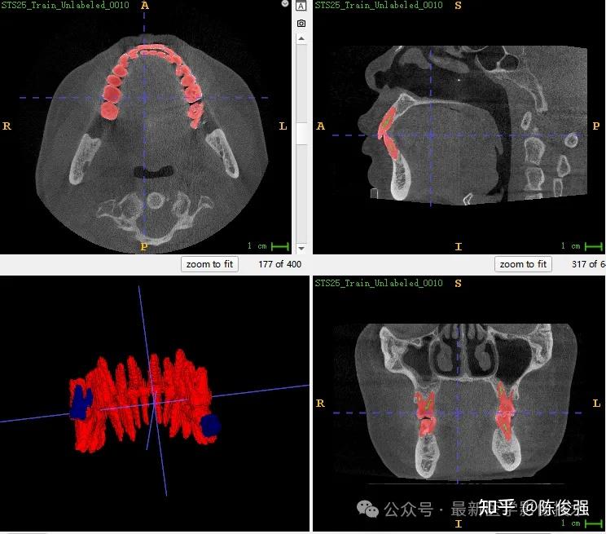Click the 177 of 400 slice counter
Screen dimensions: 606x534
[280, 264]
